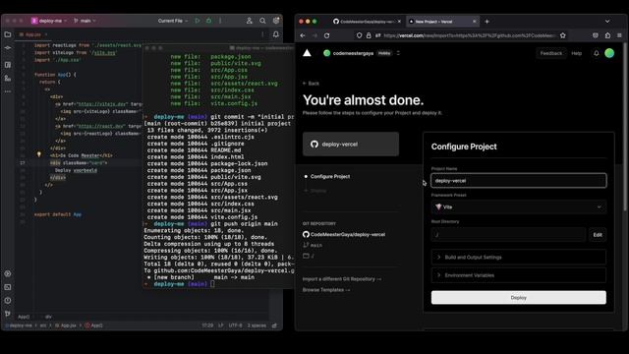Open the IDE settings gear in WebStorm toolbar
The image size is (629, 354).
[x=276, y=21]
